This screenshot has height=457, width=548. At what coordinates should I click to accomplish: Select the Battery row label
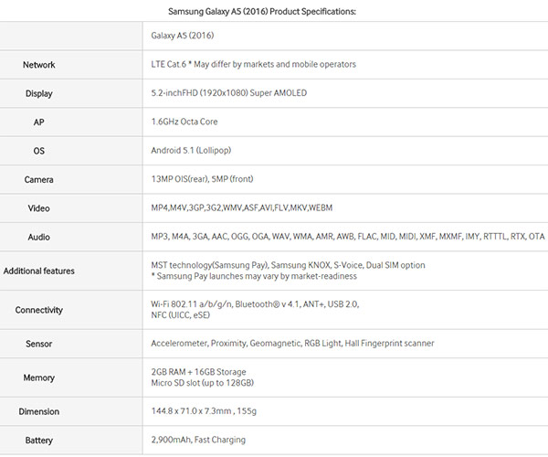[x=38, y=441]
